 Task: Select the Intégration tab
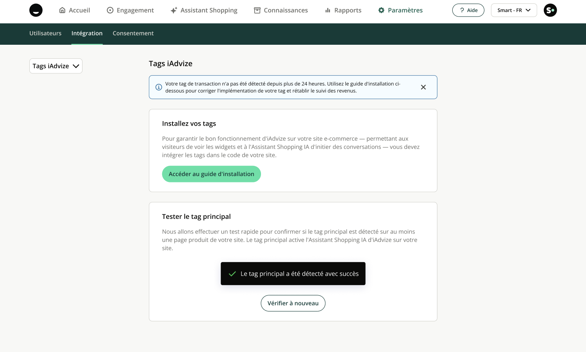click(x=87, y=33)
